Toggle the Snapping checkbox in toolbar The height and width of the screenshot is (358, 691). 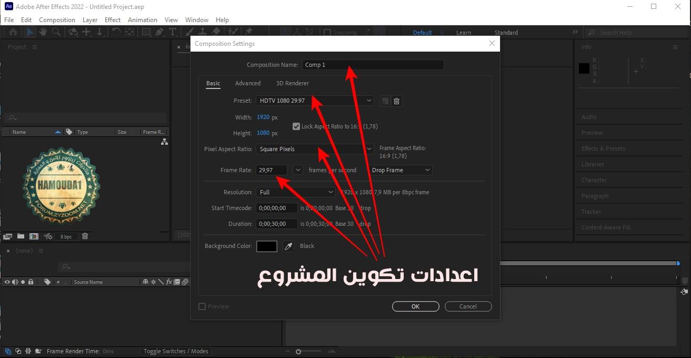click(327, 33)
